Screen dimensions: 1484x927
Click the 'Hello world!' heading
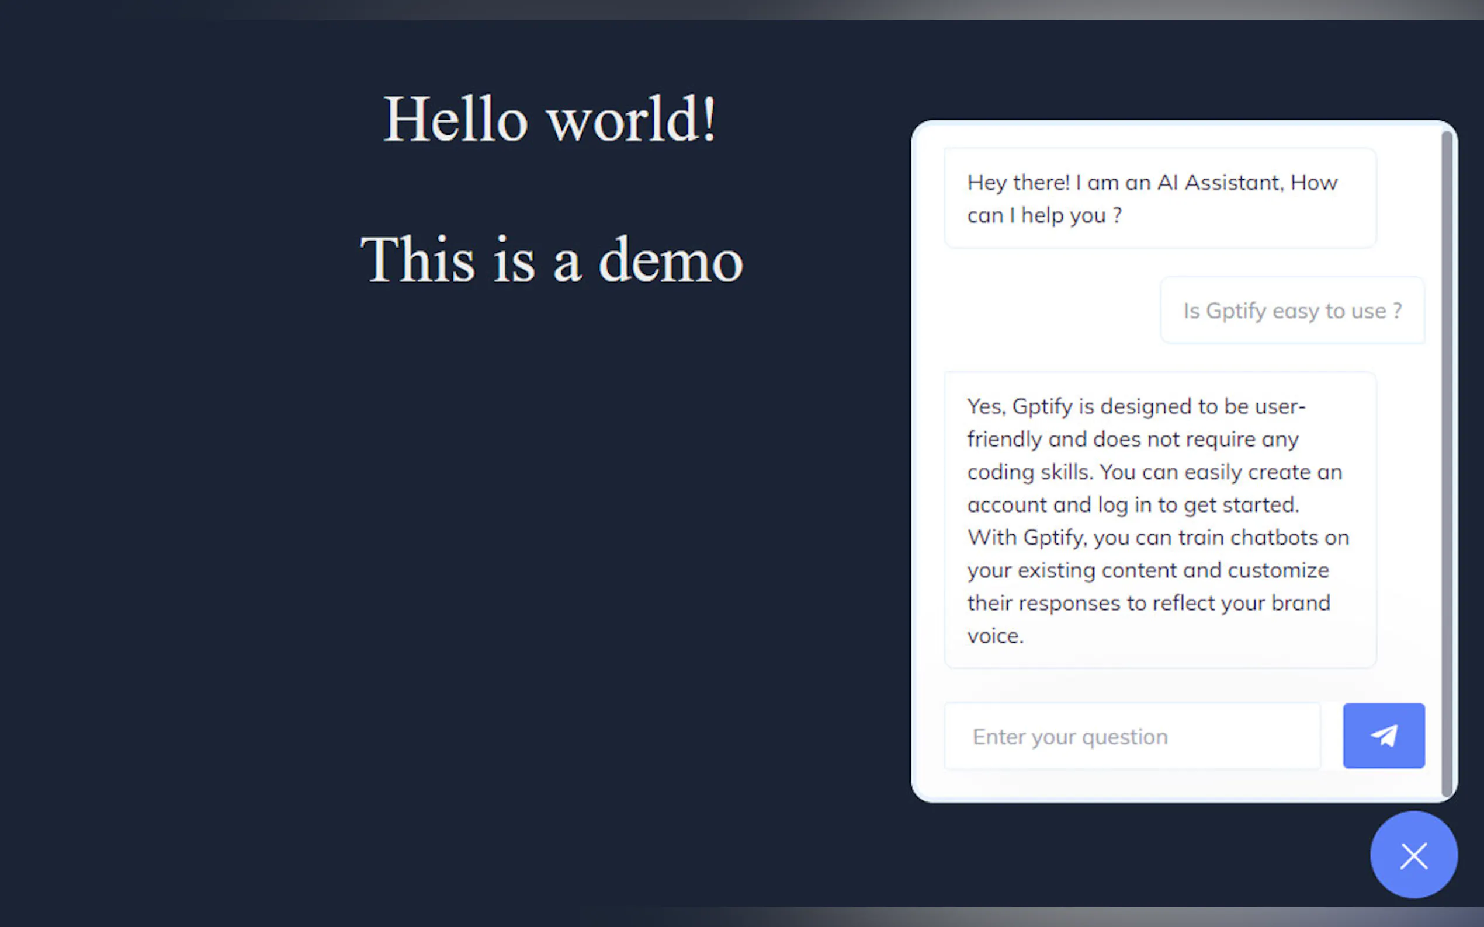click(550, 120)
